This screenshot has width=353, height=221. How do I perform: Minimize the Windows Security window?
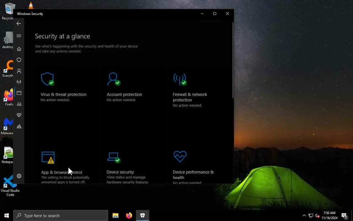202,14
